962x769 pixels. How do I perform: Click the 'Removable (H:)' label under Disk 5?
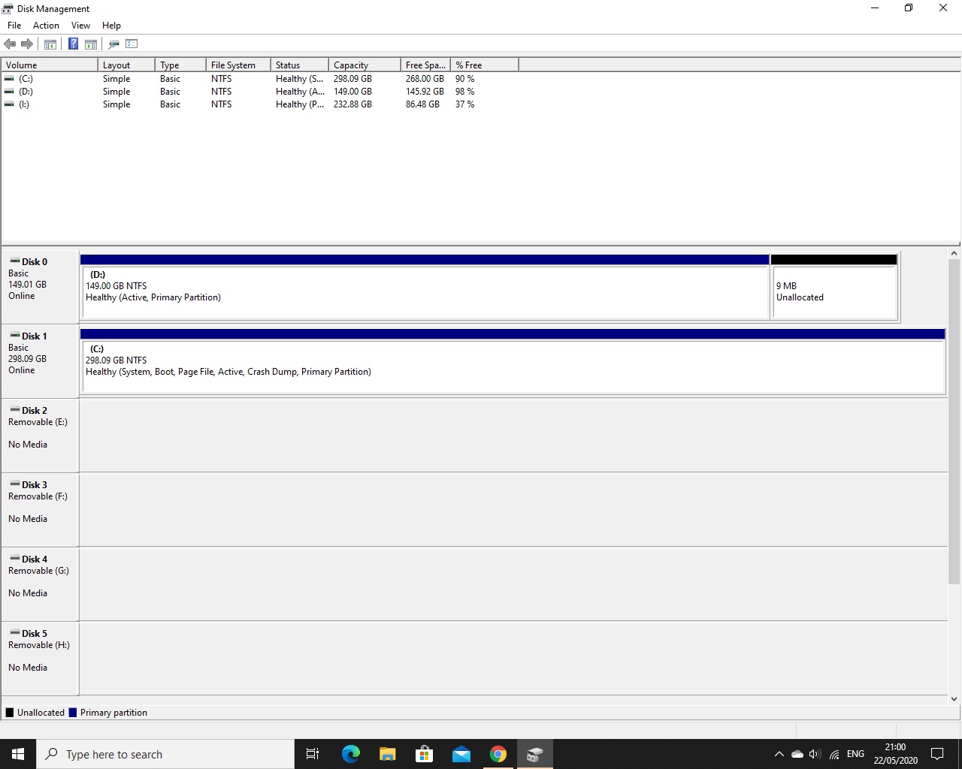[39, 645]
